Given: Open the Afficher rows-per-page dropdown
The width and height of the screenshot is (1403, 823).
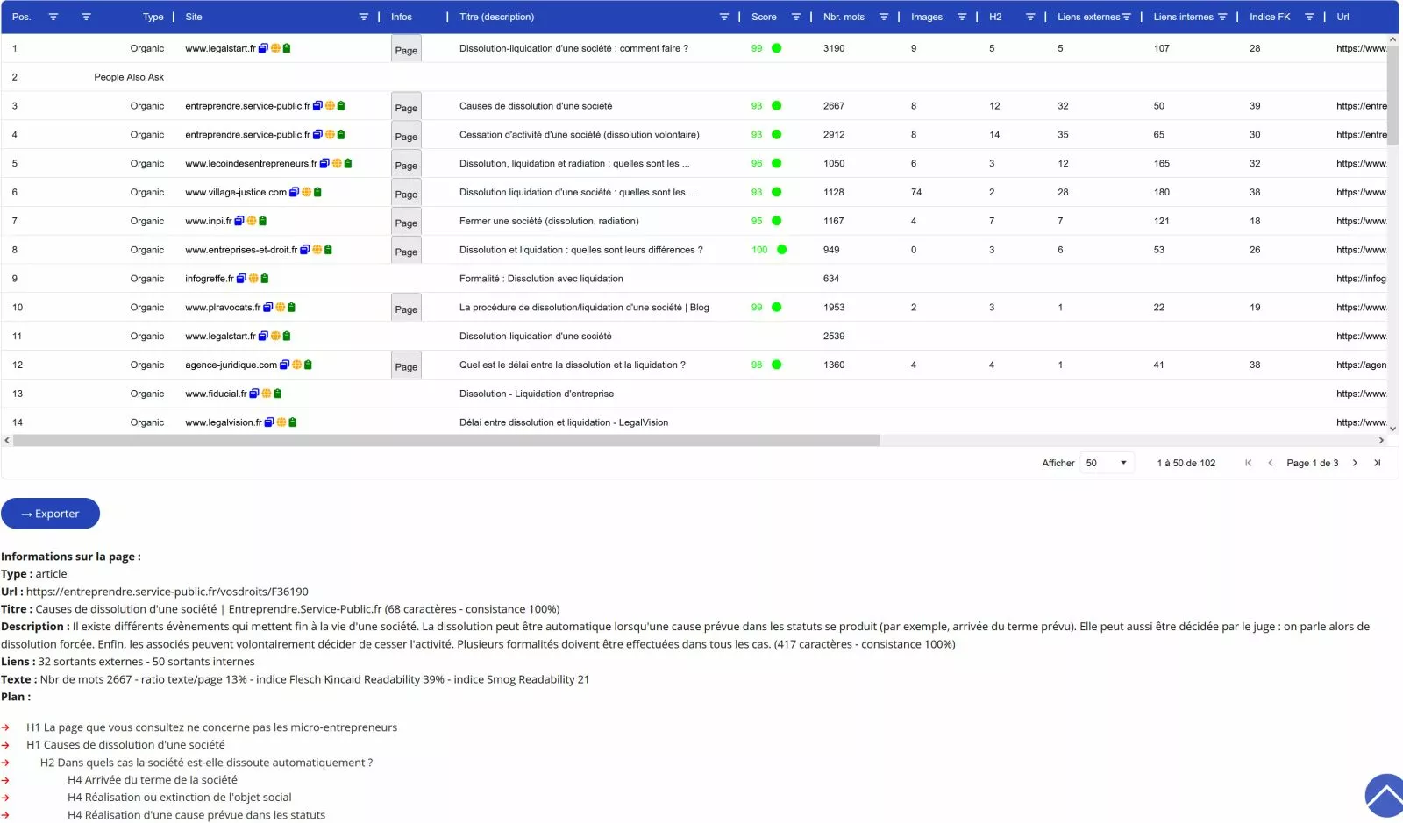Looking at the screenshot, I should (x=1107, y=463).
